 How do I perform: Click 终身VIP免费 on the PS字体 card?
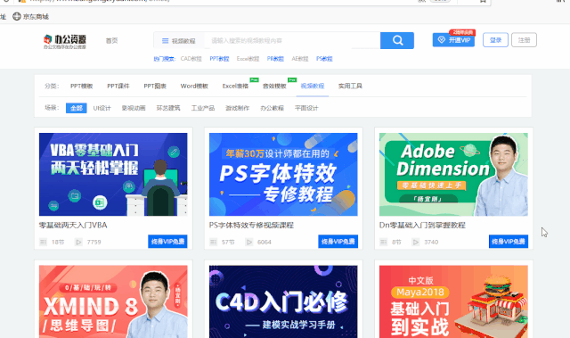[338, 241]
